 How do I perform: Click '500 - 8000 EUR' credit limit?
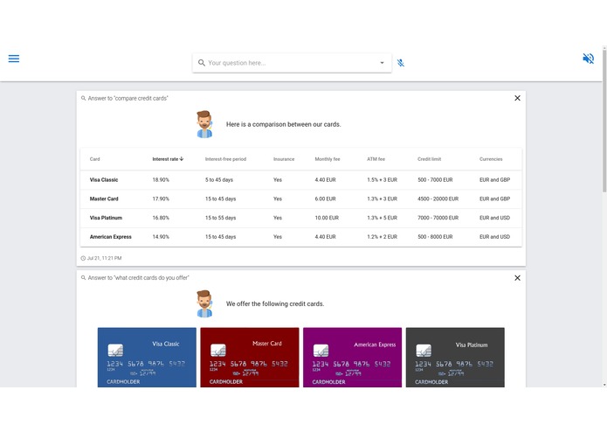point(435,237)
